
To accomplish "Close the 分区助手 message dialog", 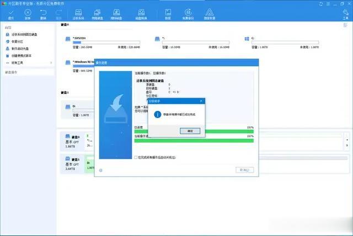I will tap(201, 101).
